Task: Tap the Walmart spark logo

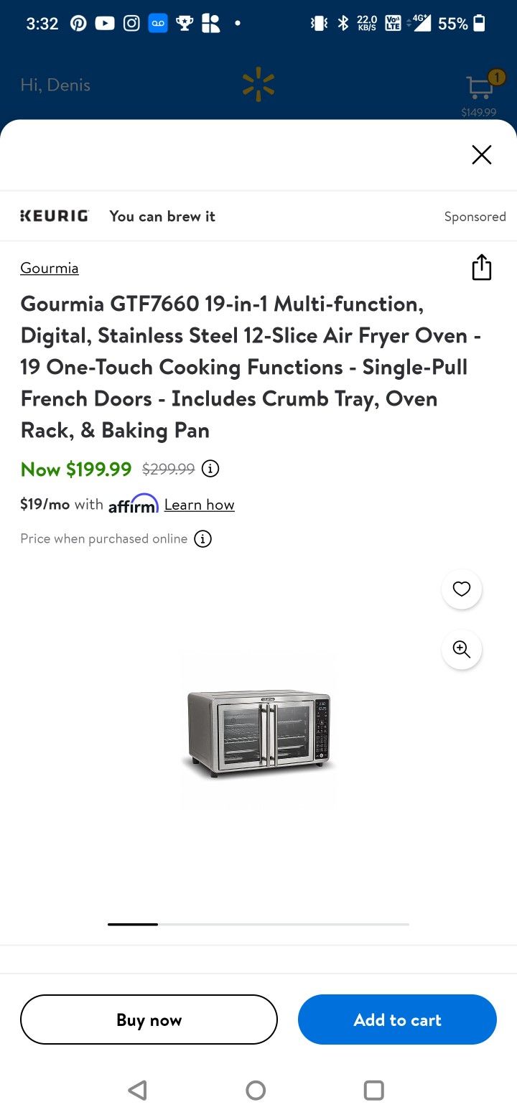Action: (258, 85)
